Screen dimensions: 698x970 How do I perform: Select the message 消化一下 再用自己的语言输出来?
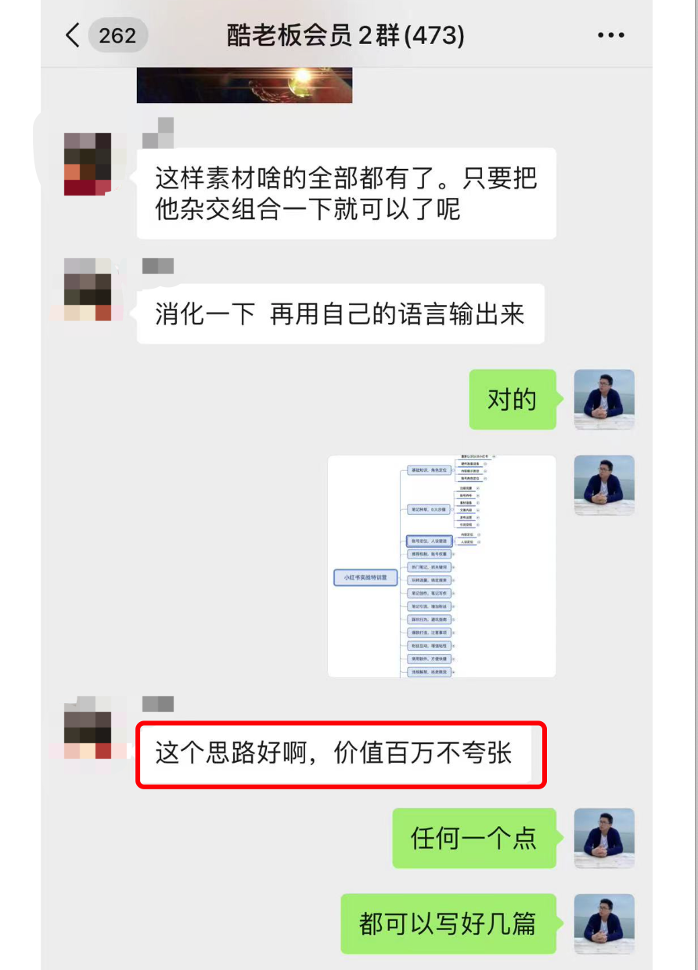[x=340, y=314]
